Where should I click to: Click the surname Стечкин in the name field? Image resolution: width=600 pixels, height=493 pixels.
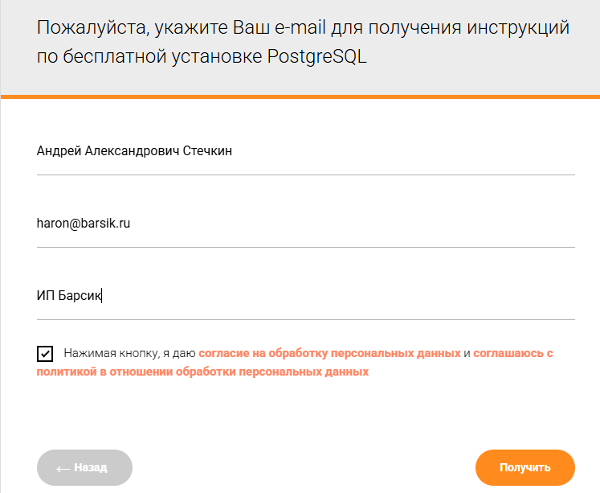(x=207, y=150)
